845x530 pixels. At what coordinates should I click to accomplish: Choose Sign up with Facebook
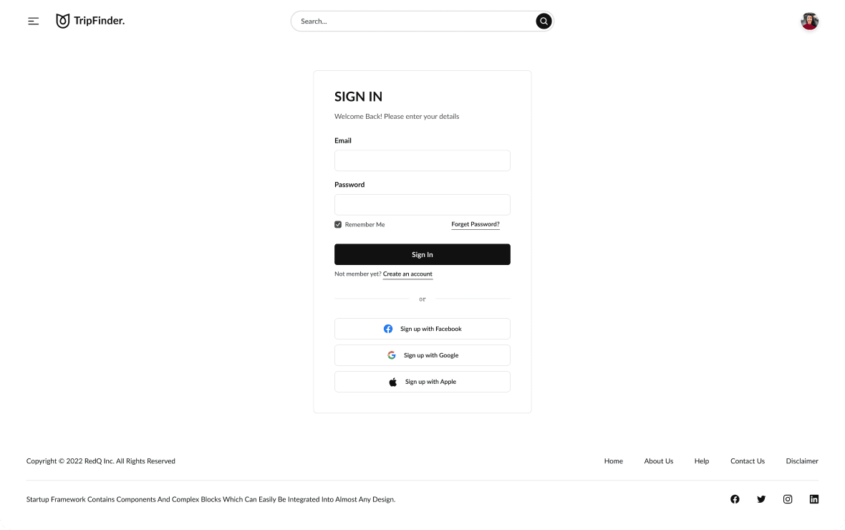pos(422,329)
